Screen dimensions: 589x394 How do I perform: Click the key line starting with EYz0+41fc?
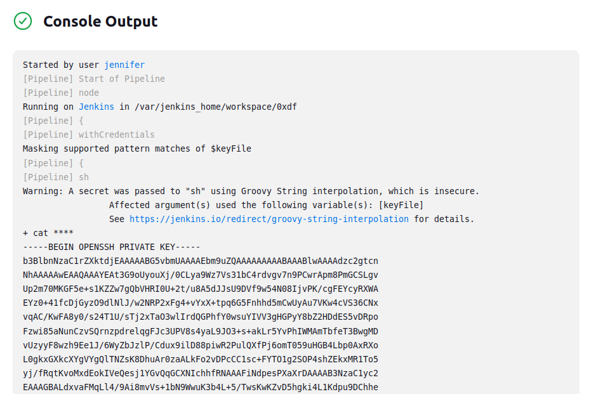(x=201, y=303)
